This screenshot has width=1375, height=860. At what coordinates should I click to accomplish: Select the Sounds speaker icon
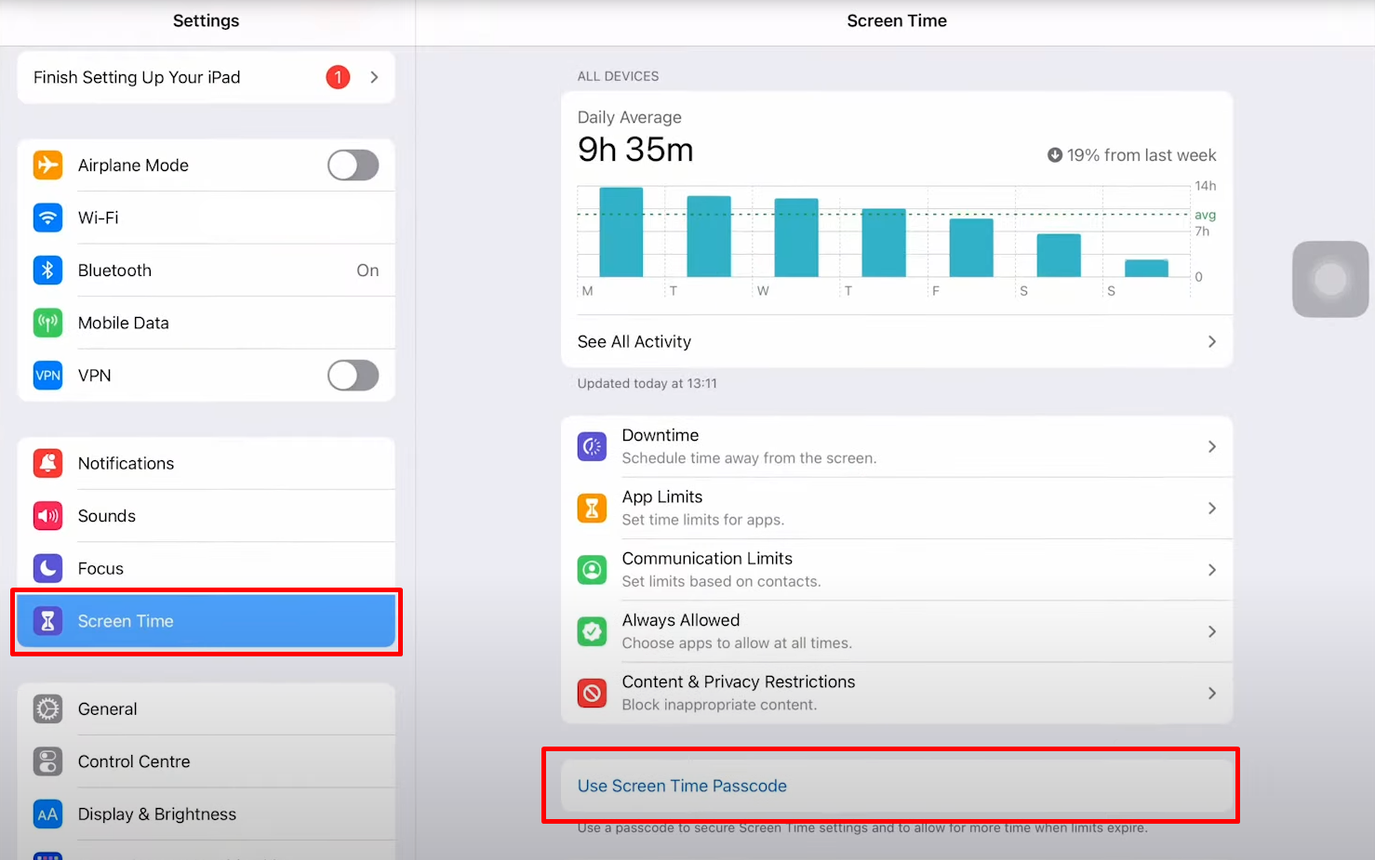[47, 516]
